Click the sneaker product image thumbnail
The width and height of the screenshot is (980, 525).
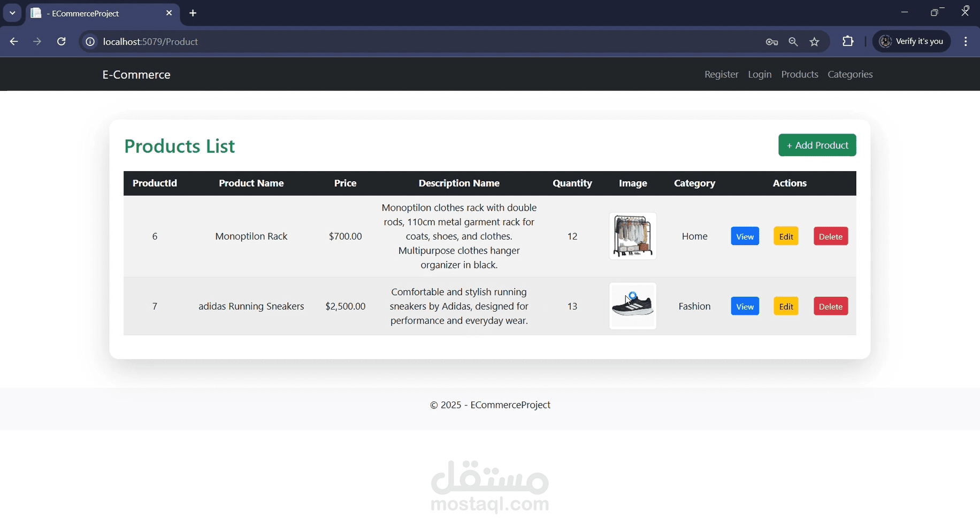[x=632, y=306]
